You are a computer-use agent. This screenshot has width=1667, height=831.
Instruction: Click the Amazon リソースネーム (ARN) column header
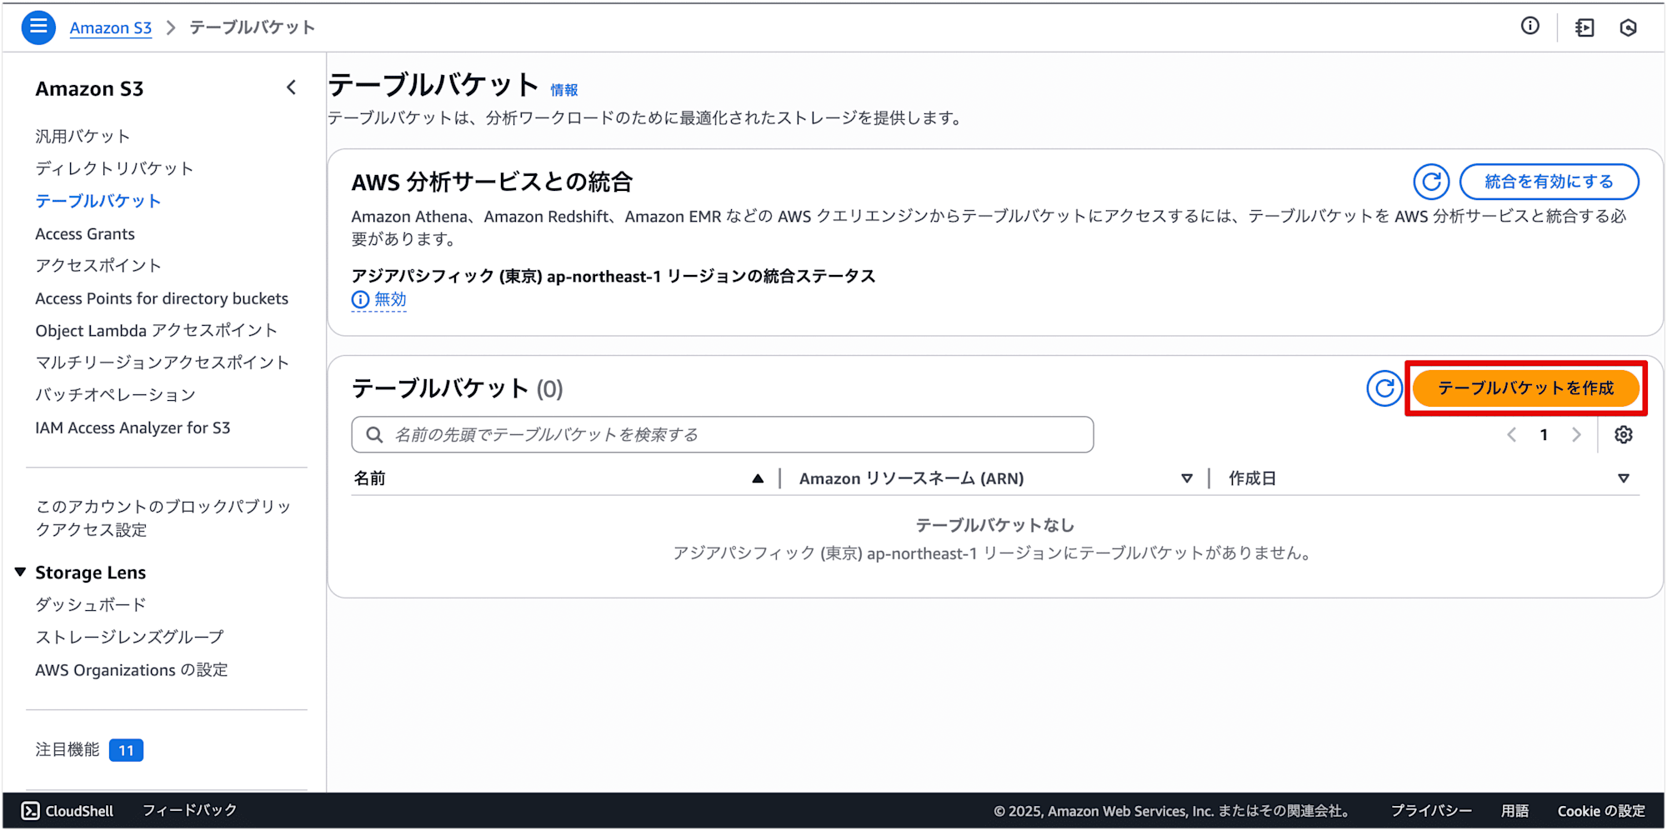click(x=912, y=478)
